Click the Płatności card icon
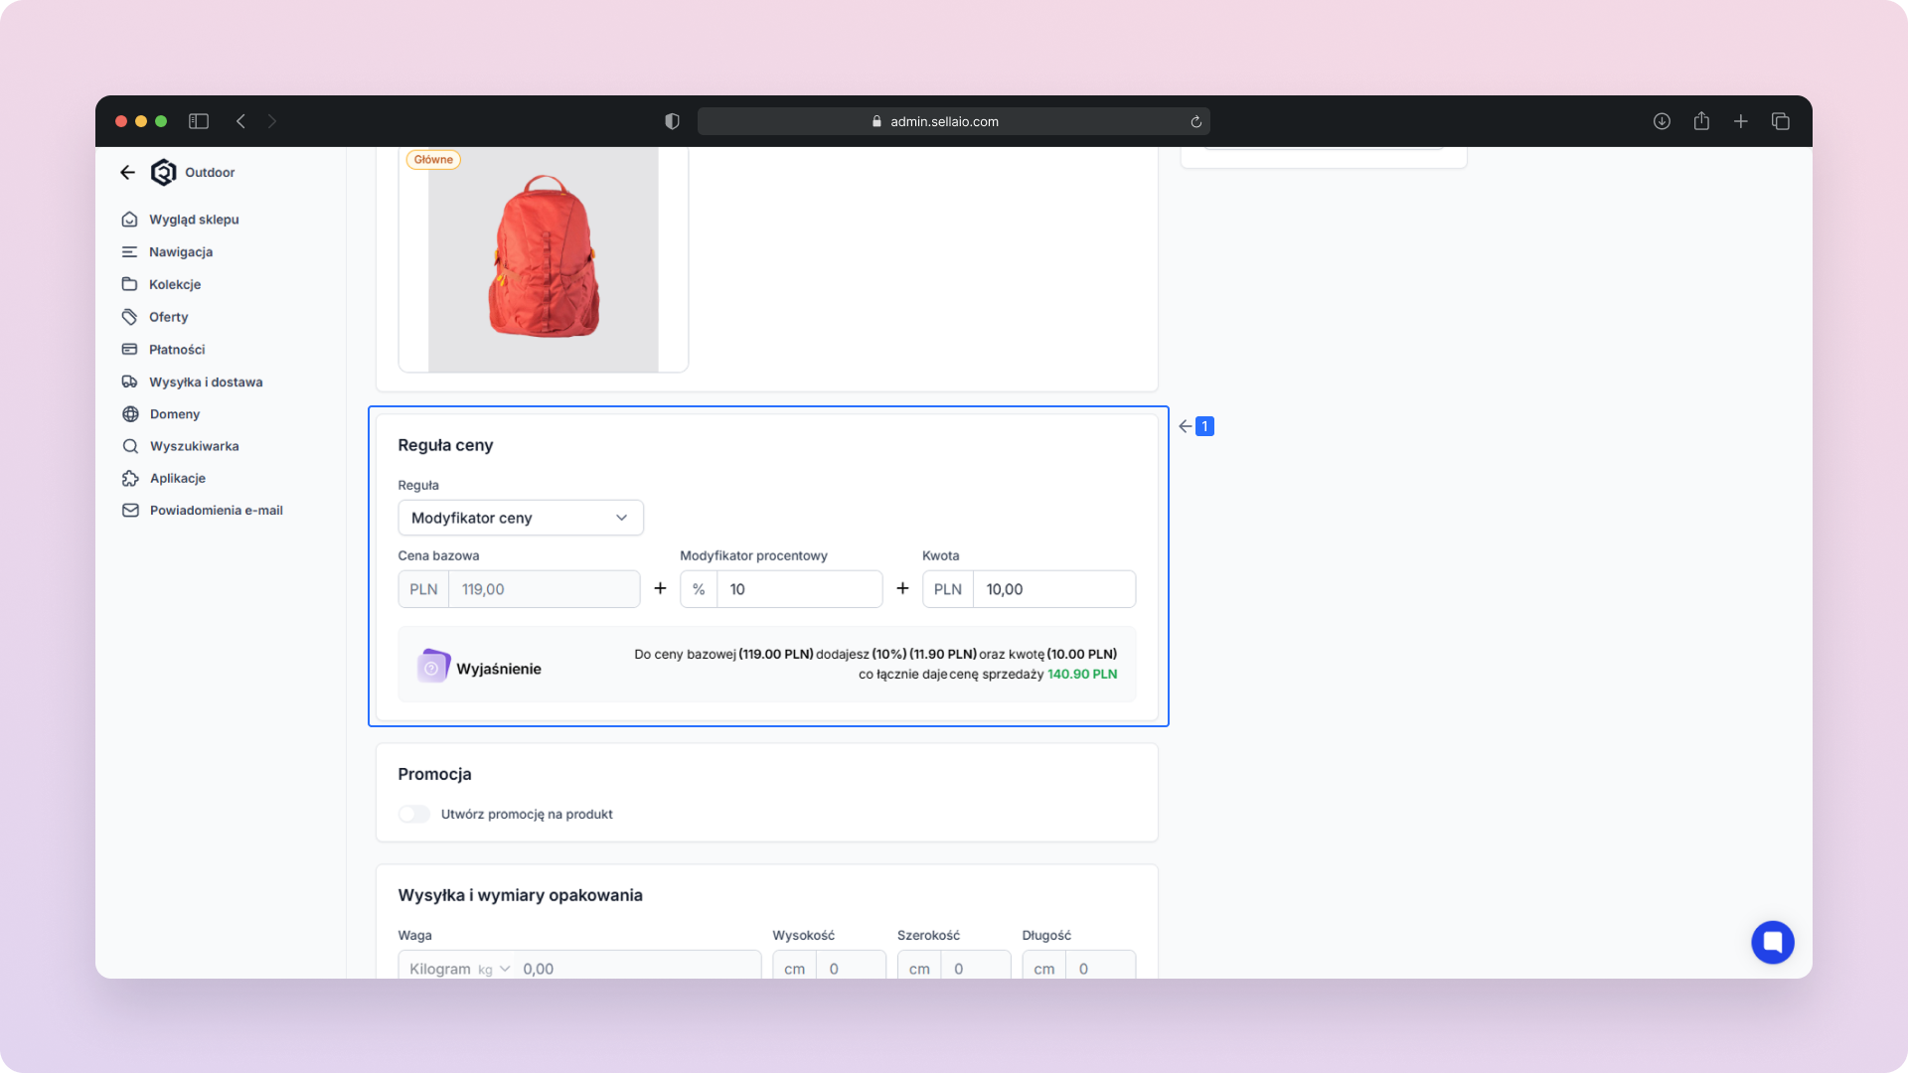 [129, 350]
